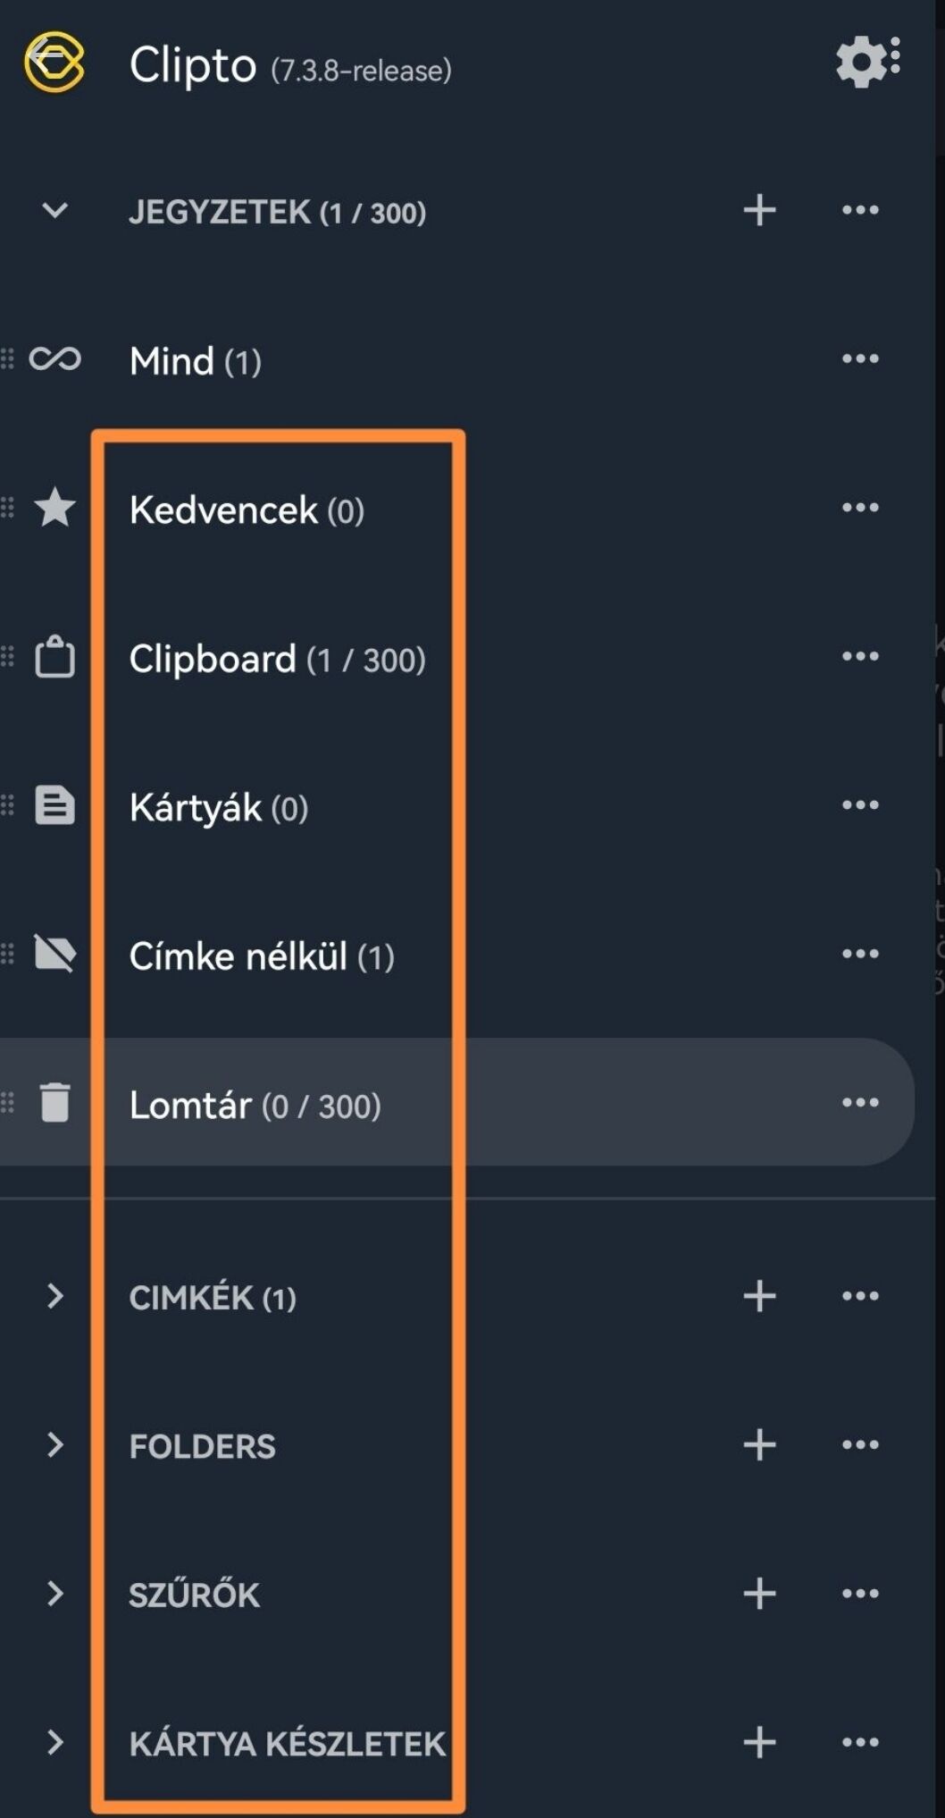Collapse the JEGYZETEK section

[54, 211]
